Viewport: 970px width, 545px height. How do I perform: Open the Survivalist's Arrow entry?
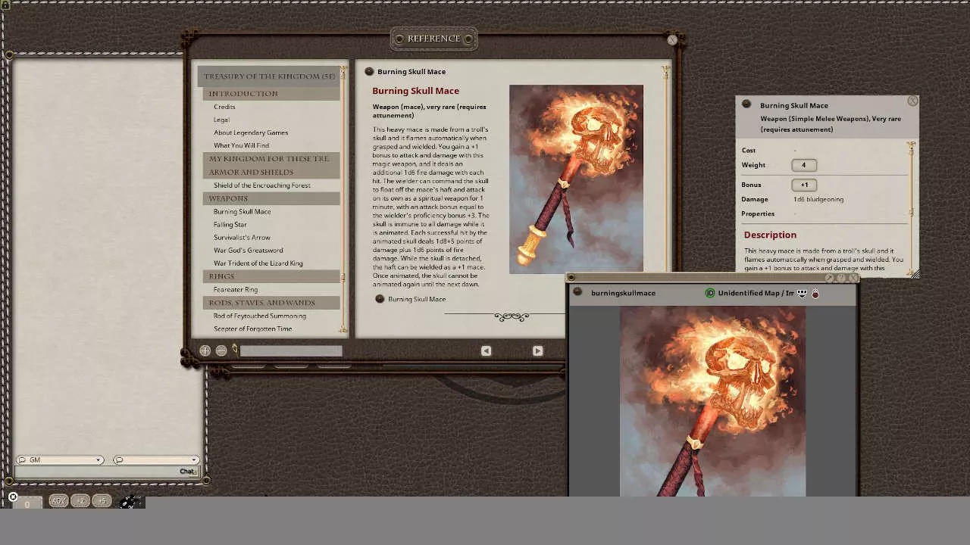[242, 237]
